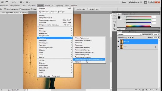Click the lock icon on Фон layer
Screen dimensions: 162x91
[156, 47]
